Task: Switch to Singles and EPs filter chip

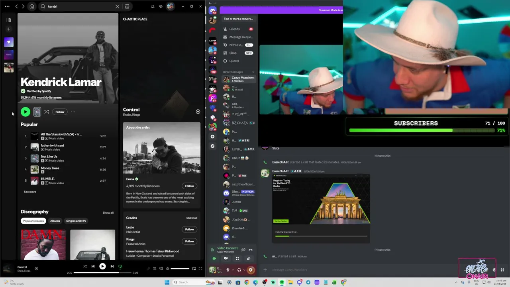Action: click(76, 221)
